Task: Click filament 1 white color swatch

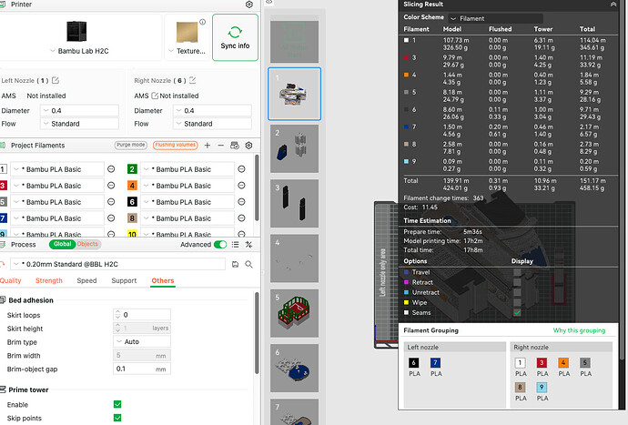Action: coord(3,169)
